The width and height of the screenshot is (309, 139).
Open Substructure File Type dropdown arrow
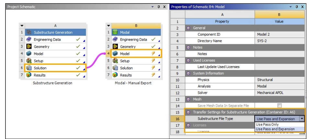click(x=302, y=119)
